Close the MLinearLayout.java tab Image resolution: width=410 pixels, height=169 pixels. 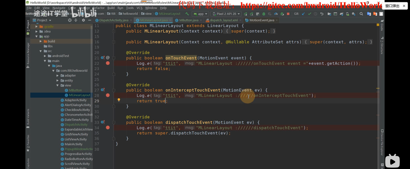pos(170,20)
